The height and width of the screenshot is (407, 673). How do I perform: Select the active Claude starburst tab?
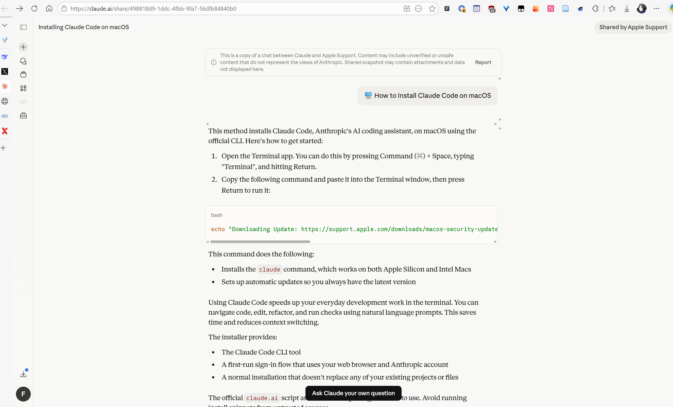(5, 87)
